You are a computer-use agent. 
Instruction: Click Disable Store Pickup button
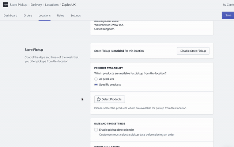(x=193, y=51)
